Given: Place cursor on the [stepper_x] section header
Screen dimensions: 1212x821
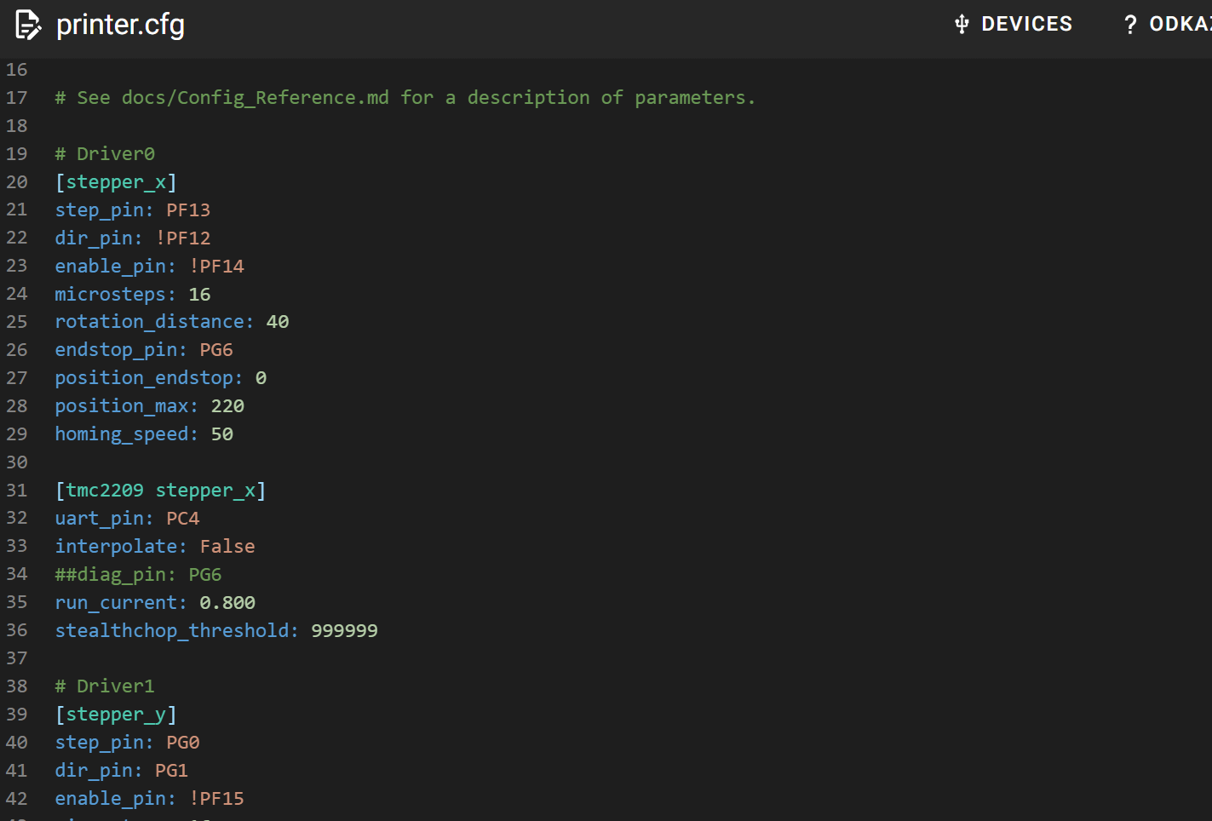Looking at the screenshot, I should [x=116, y=182].
